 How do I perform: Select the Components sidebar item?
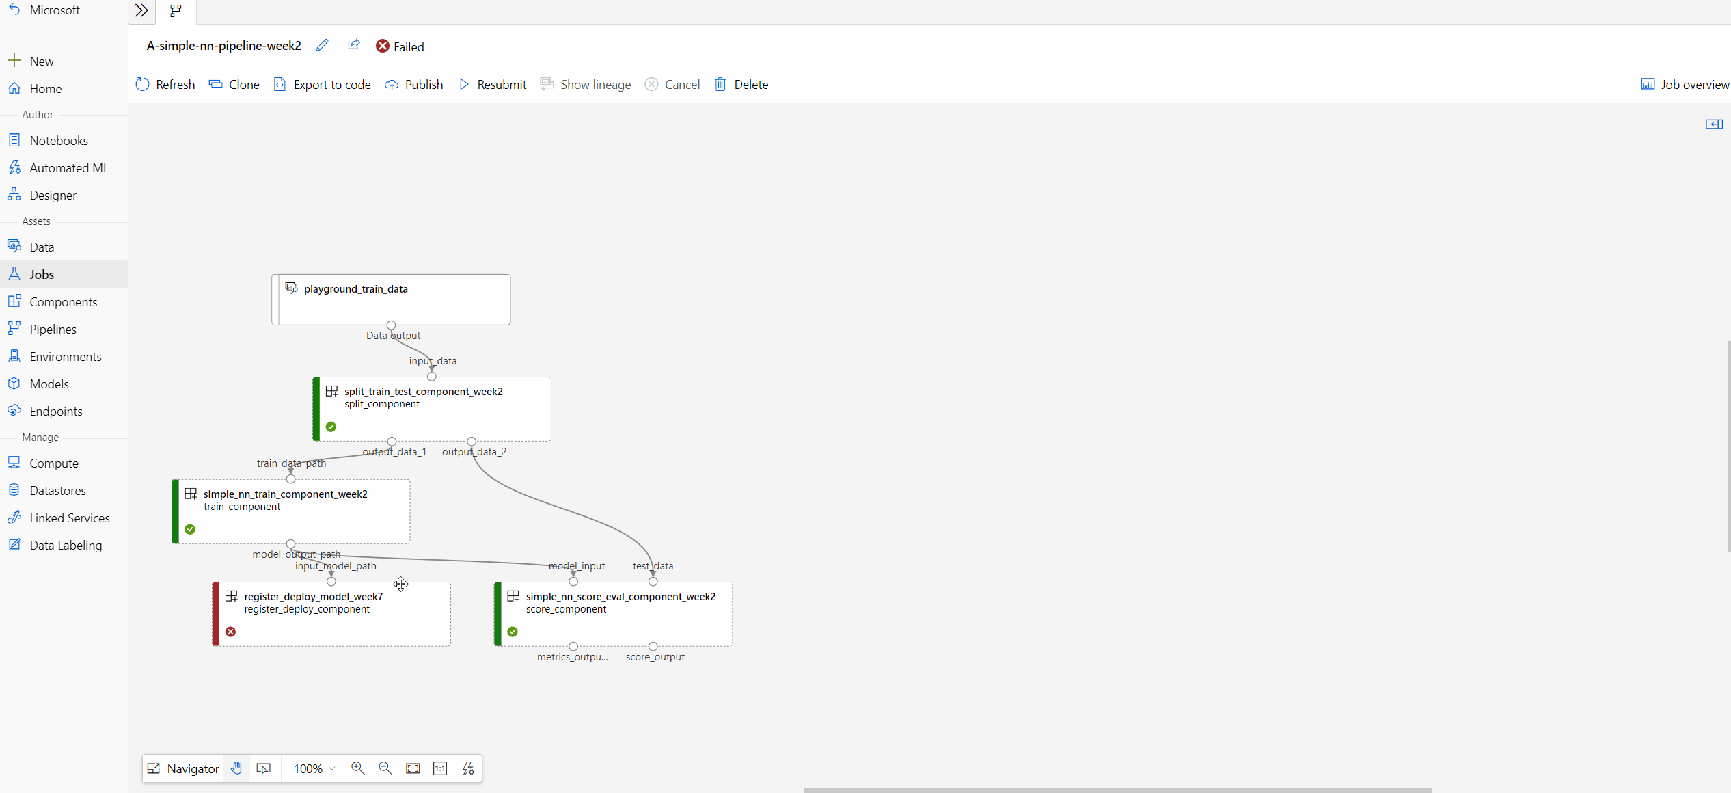pyautogui.click(x=64, y=301)
